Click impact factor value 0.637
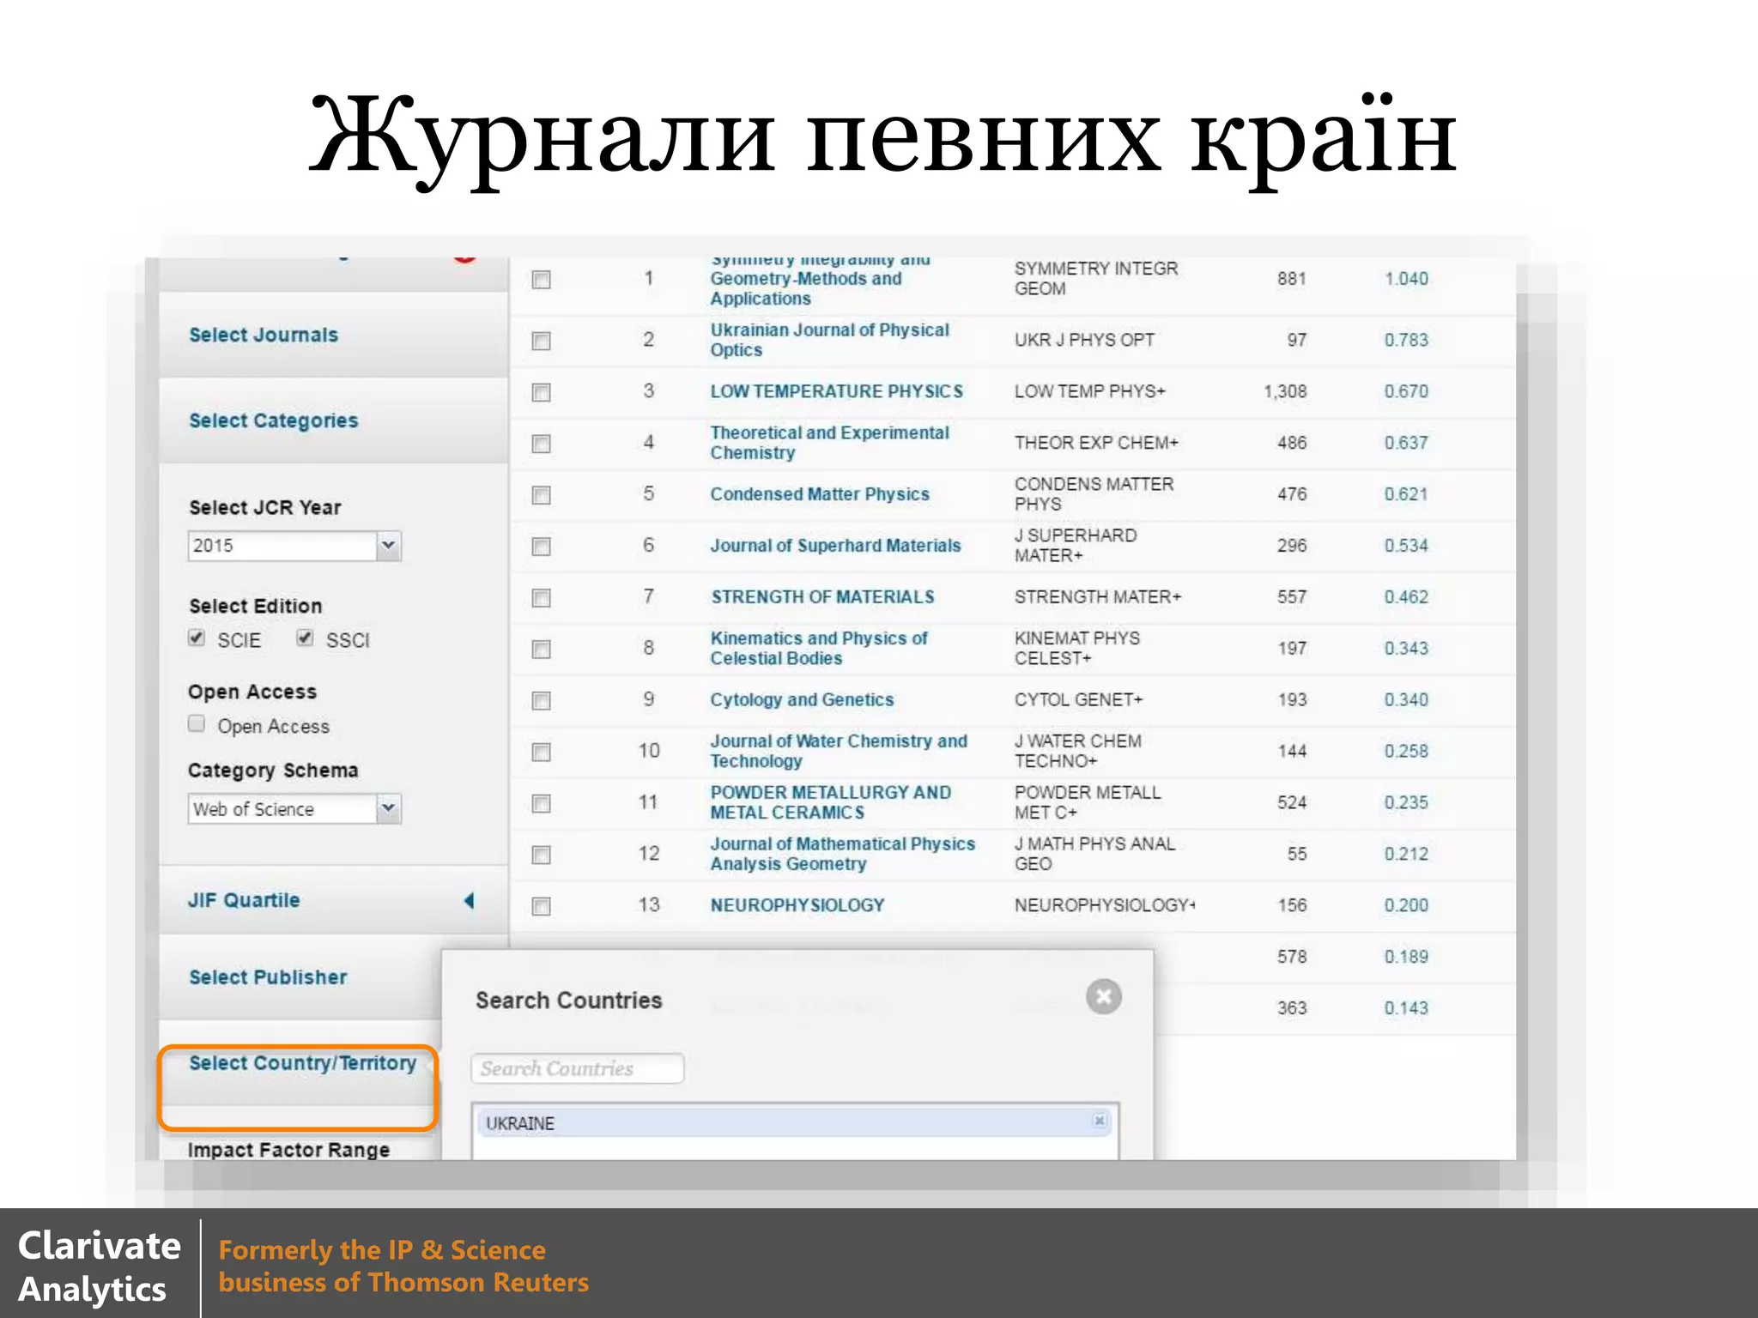1758x1318 pixels. (x=1406, y=443)
